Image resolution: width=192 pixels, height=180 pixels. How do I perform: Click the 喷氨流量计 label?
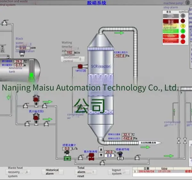click(x=69, y=145)
